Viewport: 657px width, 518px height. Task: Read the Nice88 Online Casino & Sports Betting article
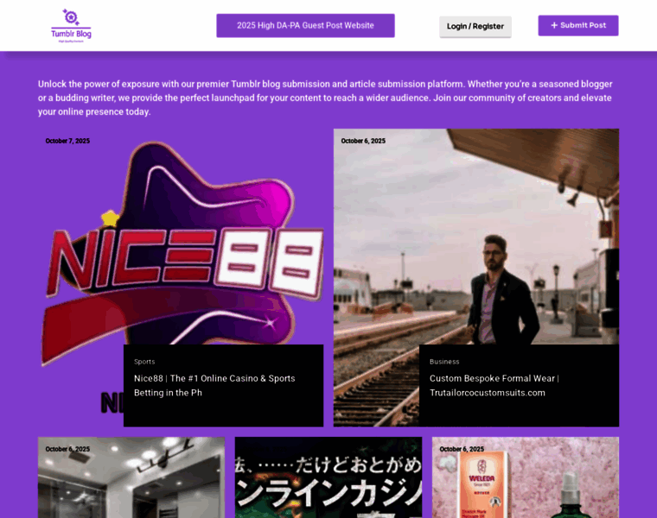214,385
